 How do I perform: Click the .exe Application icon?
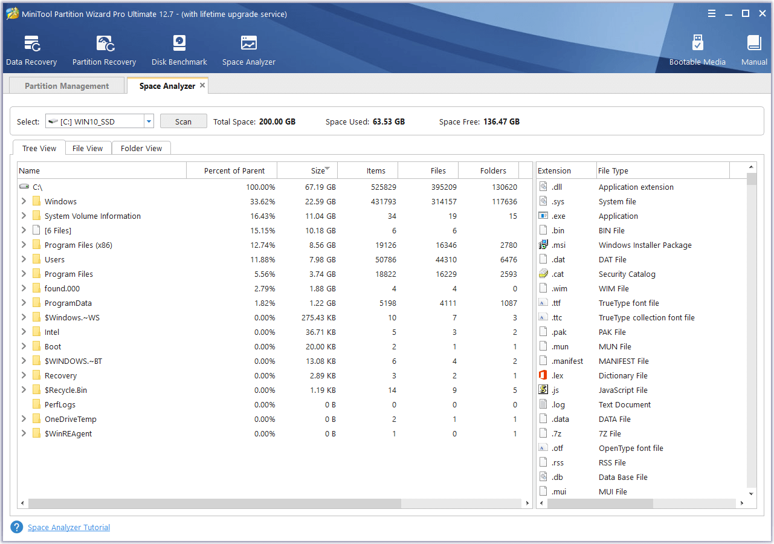(543, 216)
